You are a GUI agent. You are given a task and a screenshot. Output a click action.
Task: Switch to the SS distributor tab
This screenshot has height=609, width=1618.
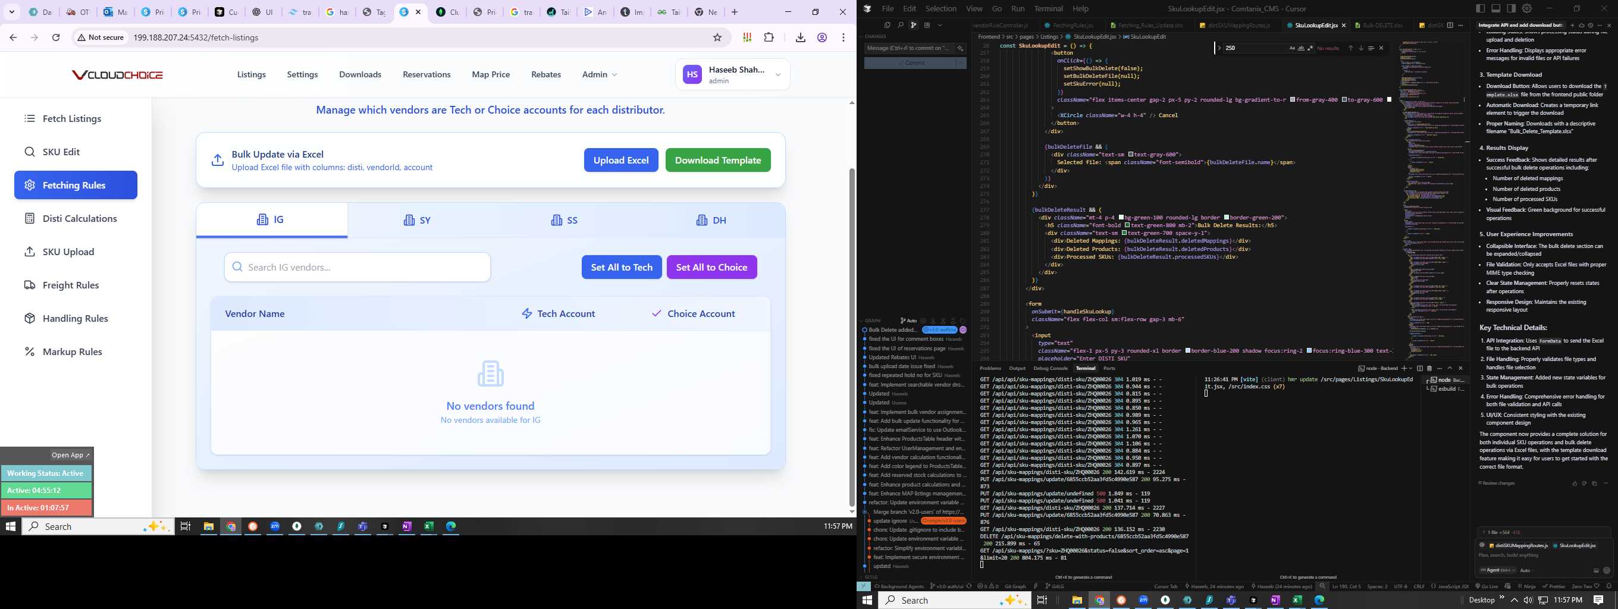(x=565, y=221)
